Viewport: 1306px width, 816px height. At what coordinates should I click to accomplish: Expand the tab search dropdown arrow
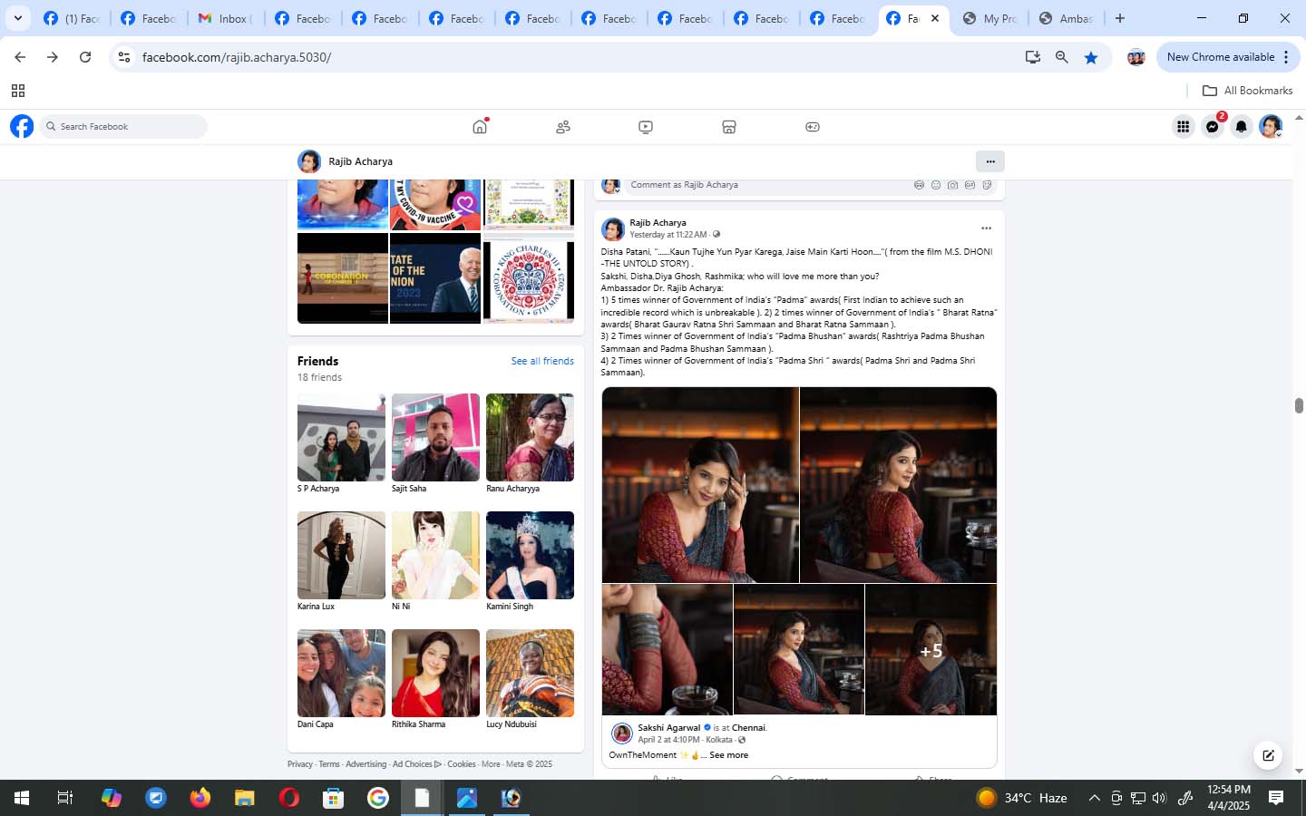tap(17, 18)
